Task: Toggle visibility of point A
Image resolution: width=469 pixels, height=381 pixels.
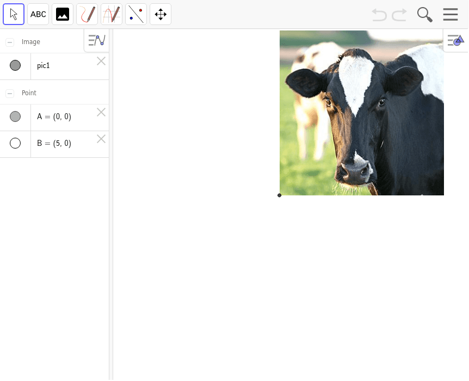Action: (x=15, y=116)
